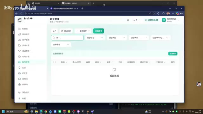Open the taskbar weather widget
Viewport: 203px width, 114px height.
point(148,111)
